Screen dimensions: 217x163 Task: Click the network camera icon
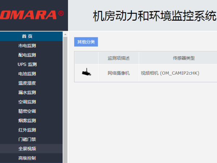[86, 73]
